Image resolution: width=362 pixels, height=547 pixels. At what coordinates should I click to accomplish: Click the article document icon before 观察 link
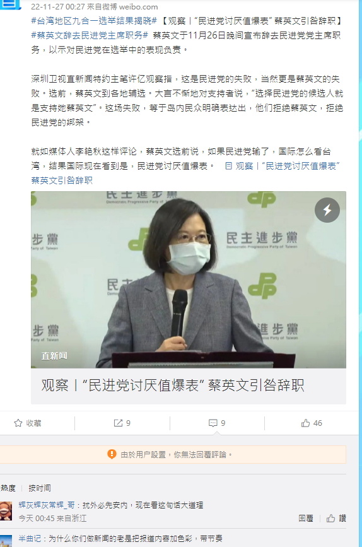(228, 166)
